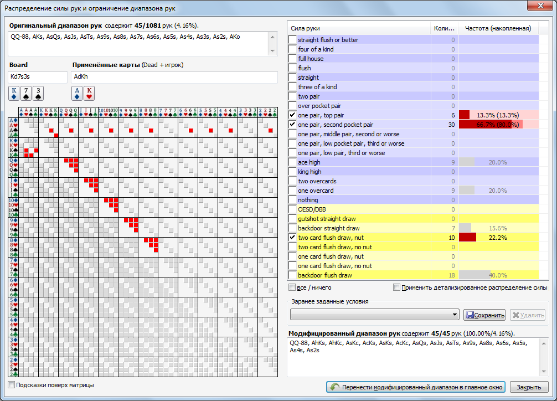Click the 'Сила руки' column header
Viewport: 557px width, 401px height.
359,28
